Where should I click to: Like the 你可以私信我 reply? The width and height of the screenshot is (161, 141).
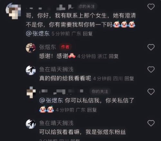click(151, 92)
